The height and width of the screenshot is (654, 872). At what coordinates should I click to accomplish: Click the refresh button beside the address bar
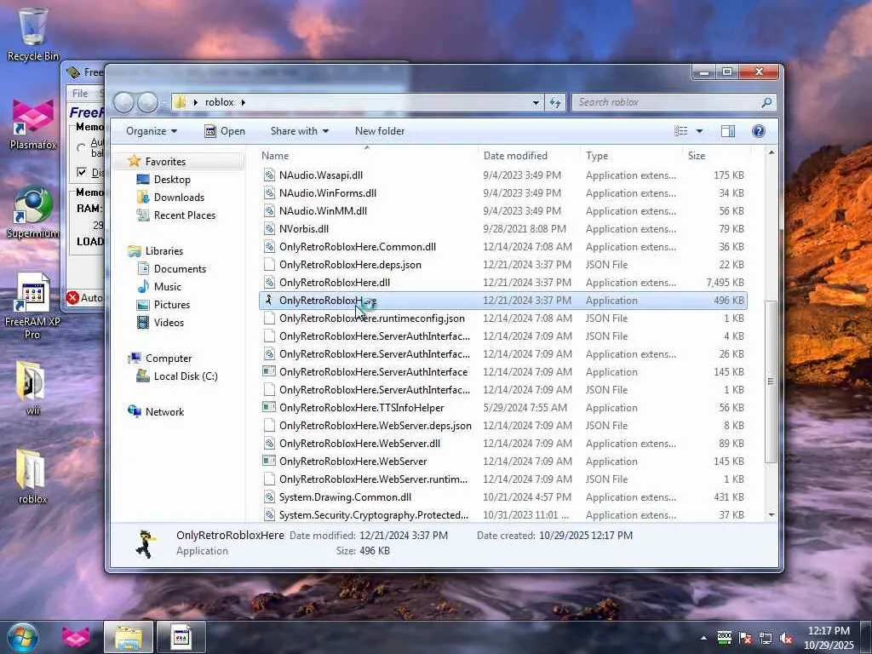(555, 102)
